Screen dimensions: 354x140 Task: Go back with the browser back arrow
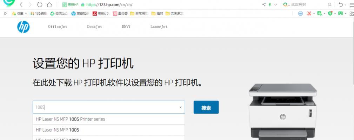[x=21, y=5]
